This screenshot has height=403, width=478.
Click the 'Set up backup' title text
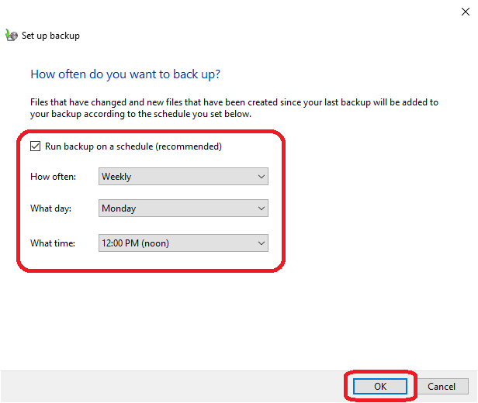coord(50,36)
